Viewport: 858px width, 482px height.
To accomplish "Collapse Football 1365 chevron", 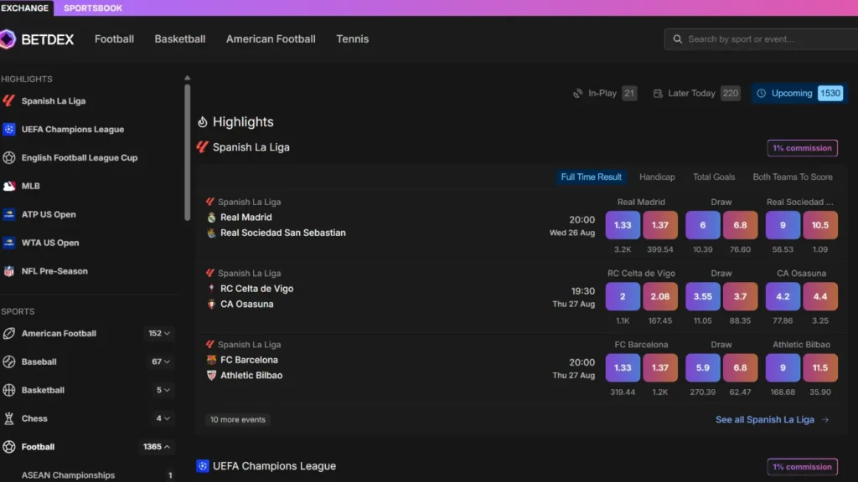I will click(x=167, y=447).
